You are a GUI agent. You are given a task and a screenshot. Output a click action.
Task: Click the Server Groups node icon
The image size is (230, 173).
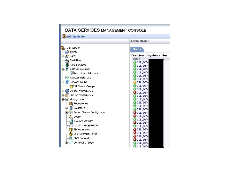pyautogui.click(x=67, y=82)
